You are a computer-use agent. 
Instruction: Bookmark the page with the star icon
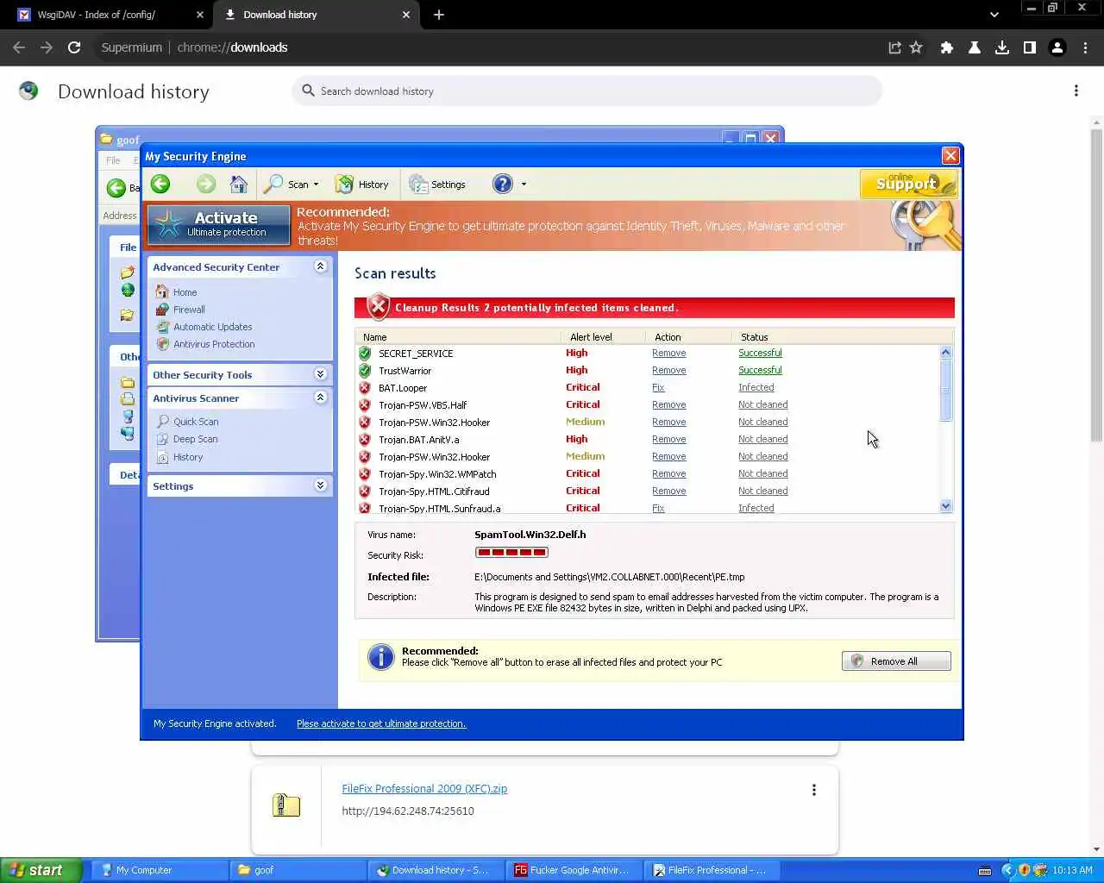[916, 47]
